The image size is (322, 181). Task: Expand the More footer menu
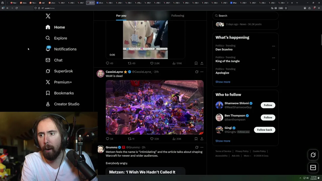point(247,156)
